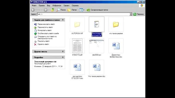
Task: Click the email envelope task icon
Action: 35,37
